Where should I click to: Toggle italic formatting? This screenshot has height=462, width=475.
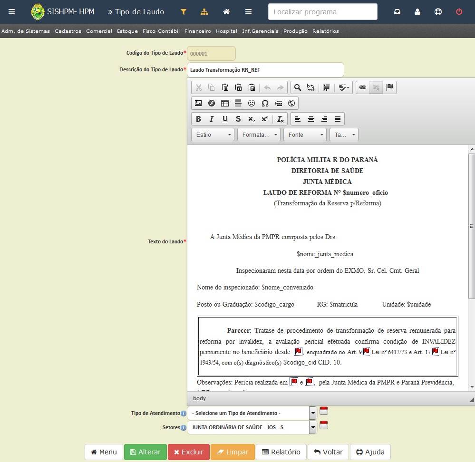(x=212, y=119)
